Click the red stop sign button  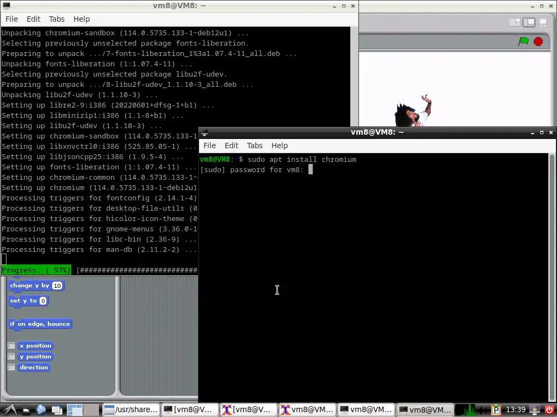pos(538,41)
